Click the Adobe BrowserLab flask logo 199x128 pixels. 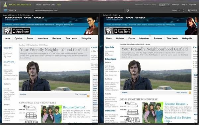(5, 5)
